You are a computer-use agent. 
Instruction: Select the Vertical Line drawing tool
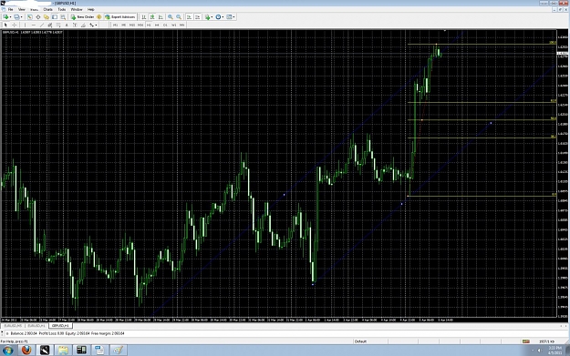click(x=25, y=25)
